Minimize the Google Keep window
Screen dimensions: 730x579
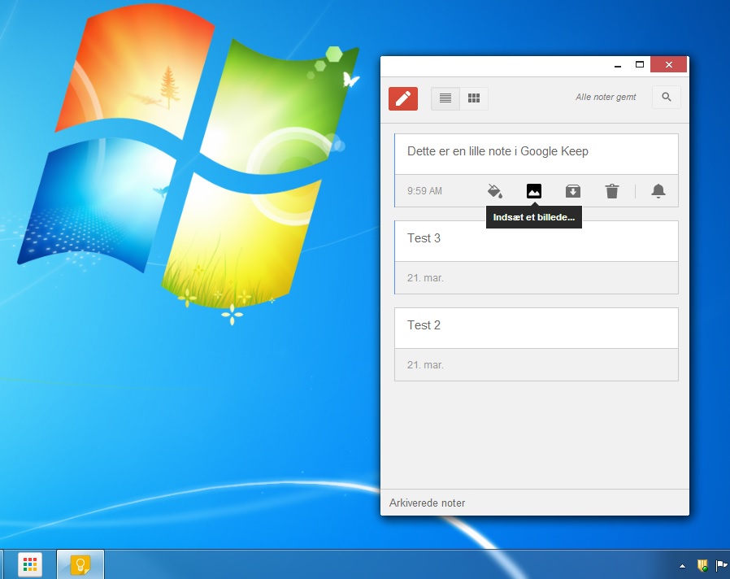(x=618, y=65)
